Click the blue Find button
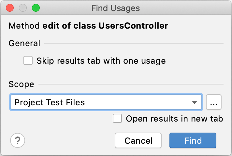 pos(193,141)
